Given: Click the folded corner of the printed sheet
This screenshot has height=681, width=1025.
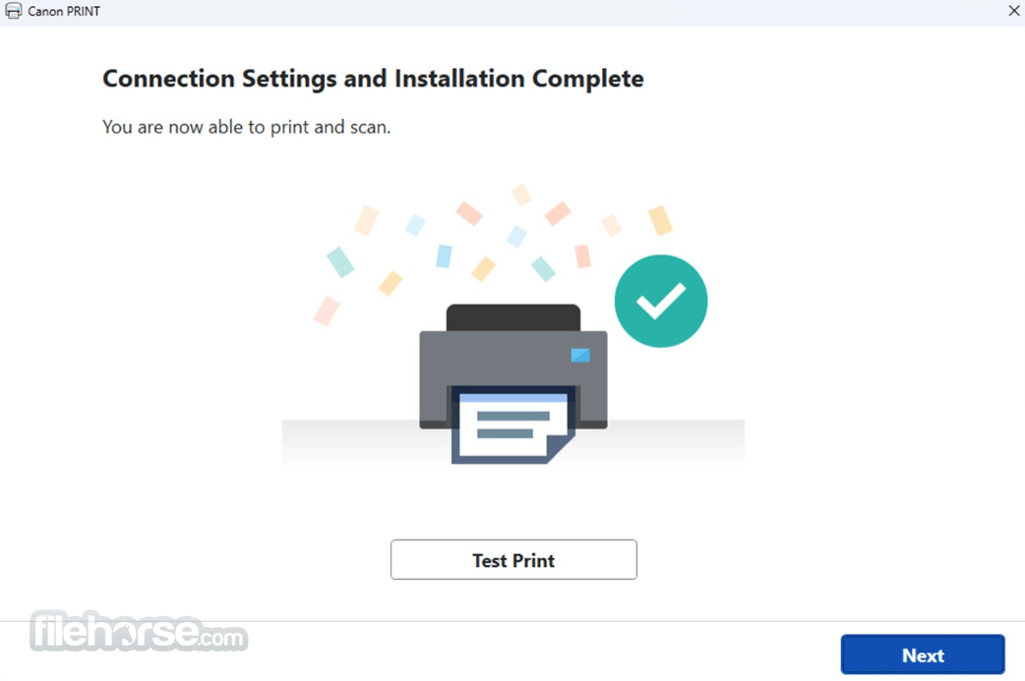Looking at the screenshot, I should (x=563, y=448).
